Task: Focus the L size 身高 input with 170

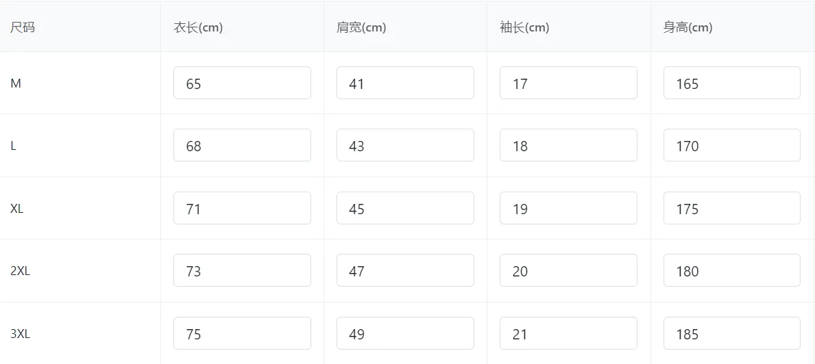Action: coord(731,145)
